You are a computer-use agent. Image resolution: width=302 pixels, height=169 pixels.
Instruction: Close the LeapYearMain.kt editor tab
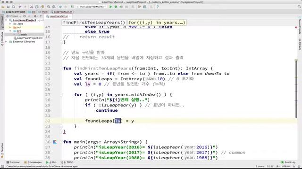[x=70, y=16]
